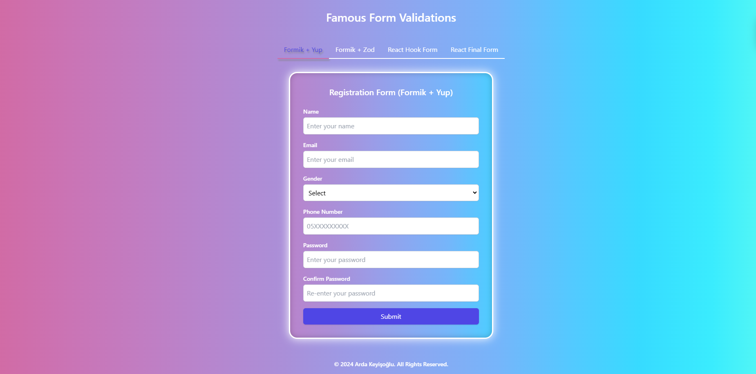Submit the registration form
The image size is (756, 374).
(x=391, y=316)
